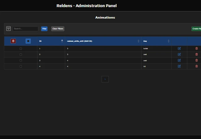The image size is (201, 139).
Task: Click the Clear Filters button
Action: [x=58, y=29]
